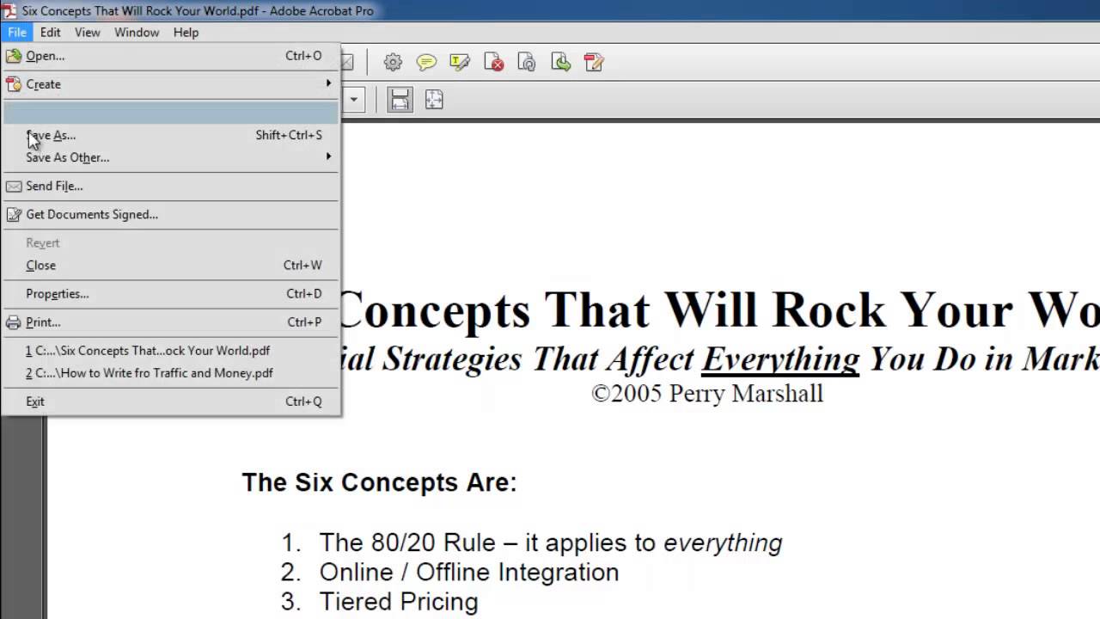Screen dimensions: 1100x619
Task: Click the heading "The Six Concepts Are:"
Action: [x=379, y=482]
